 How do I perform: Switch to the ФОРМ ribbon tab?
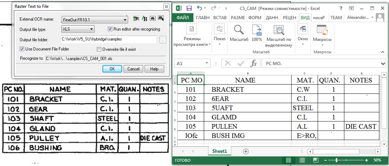point(255,17)
